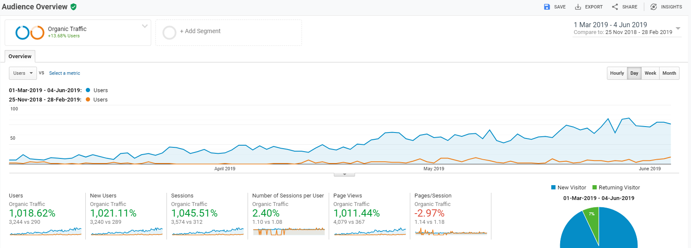Click the SHARE label
The width and height of the screenshot is (691, 248).
coord(630,7)
